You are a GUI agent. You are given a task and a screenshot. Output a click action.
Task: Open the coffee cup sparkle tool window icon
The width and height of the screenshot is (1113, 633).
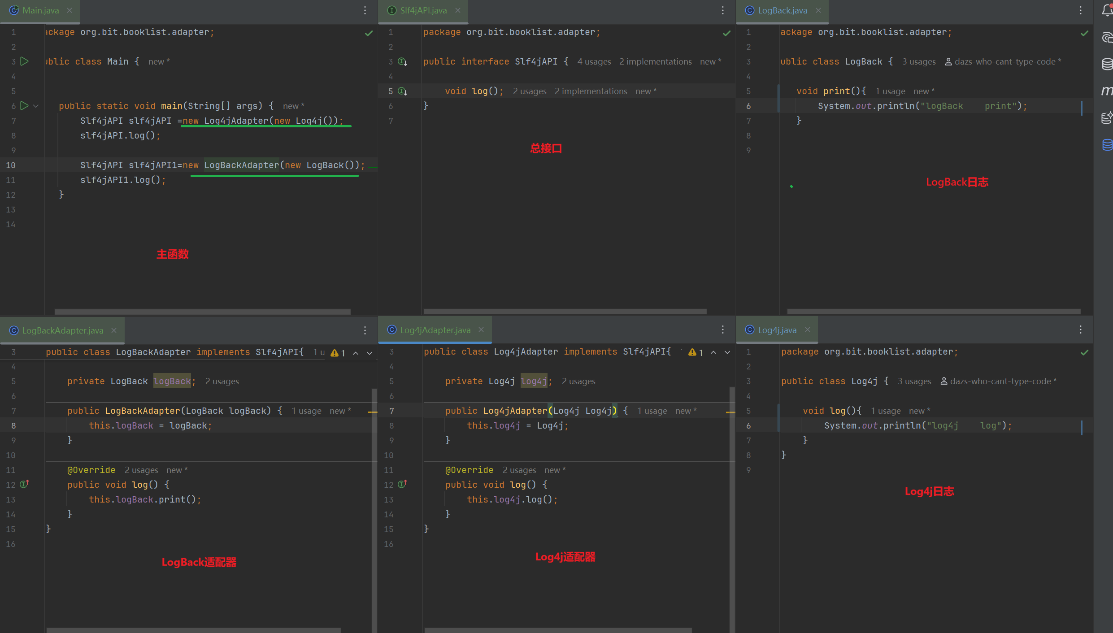click(x=1107, y=117)
